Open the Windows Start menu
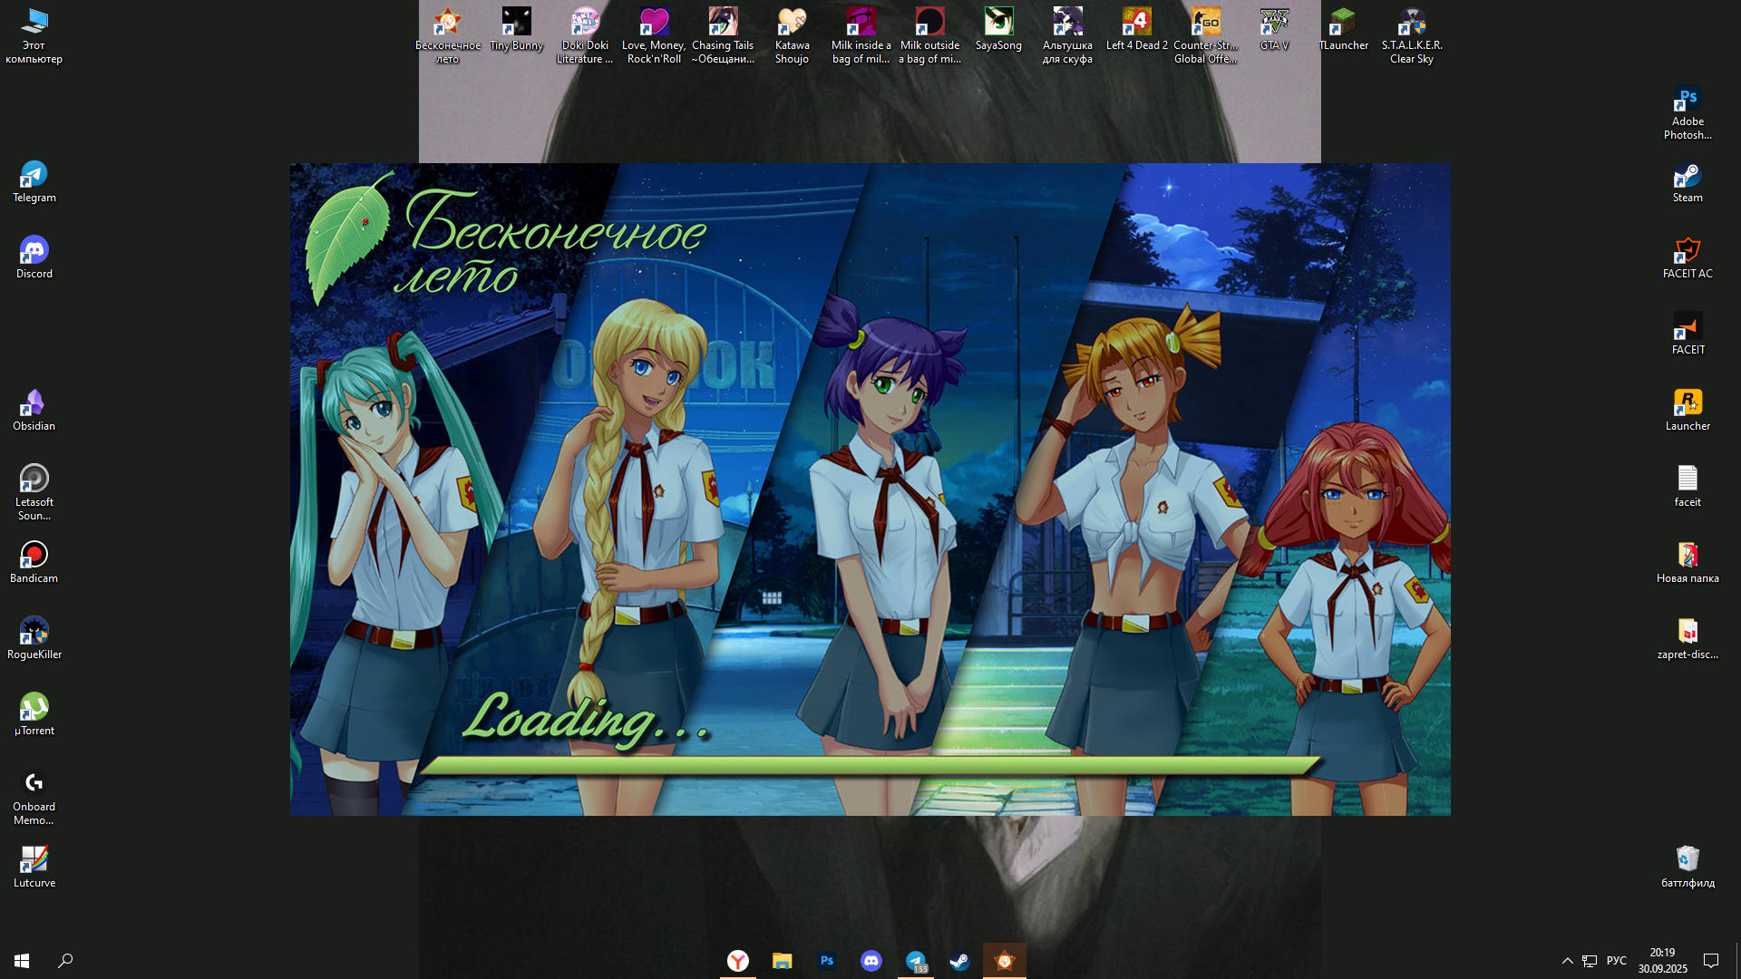Screen dimensions: 1741x979 [x=22, y=961]
